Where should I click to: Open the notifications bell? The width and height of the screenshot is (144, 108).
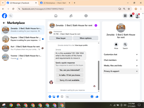[131, 16]
